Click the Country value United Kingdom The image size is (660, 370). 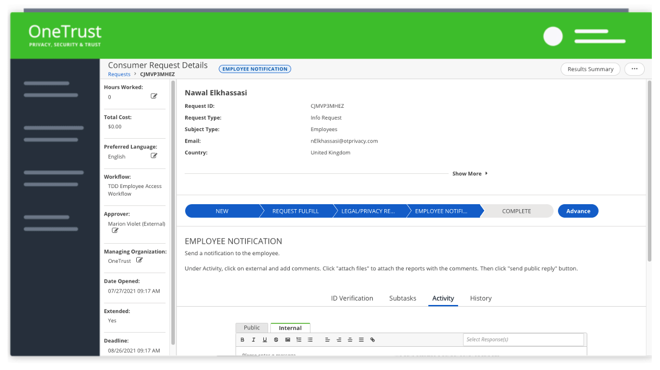coord(331,153)
